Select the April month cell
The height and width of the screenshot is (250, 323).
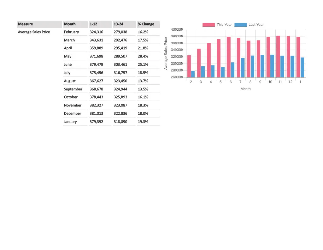[x=68, y=48]
